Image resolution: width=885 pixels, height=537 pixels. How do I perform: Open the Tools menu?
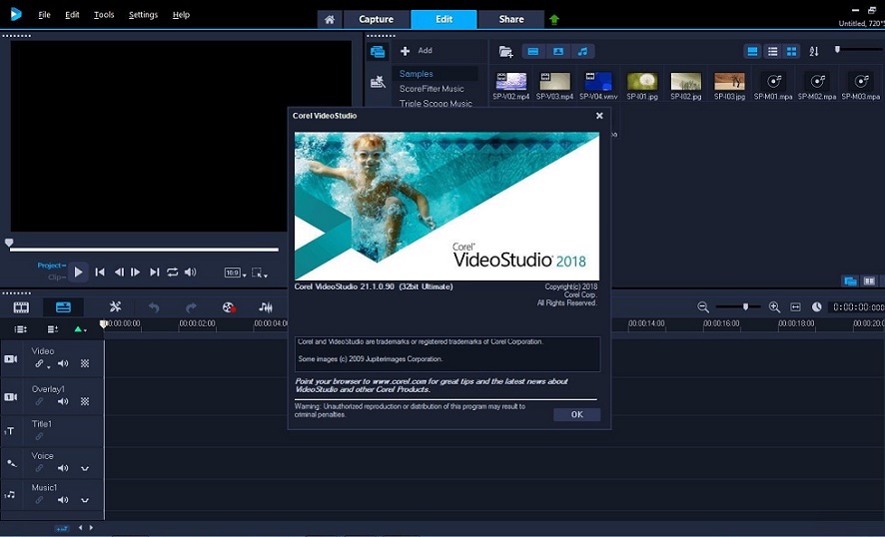(104, 15)
